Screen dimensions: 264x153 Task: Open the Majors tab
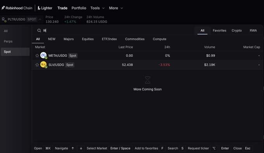(69, 39)
